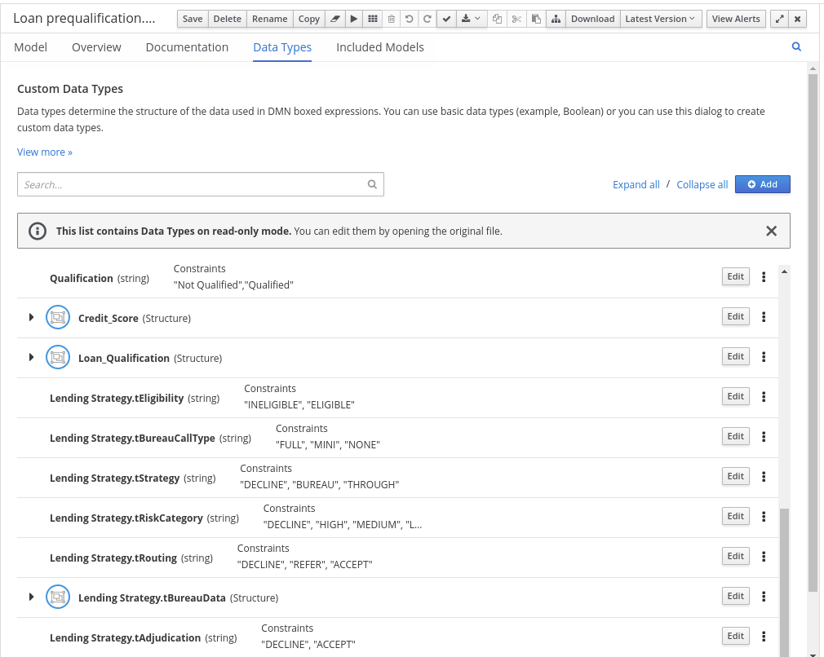Click the hierarchy tree icon in toolbar
824x657 pixels.
click(x=555, y=19)
